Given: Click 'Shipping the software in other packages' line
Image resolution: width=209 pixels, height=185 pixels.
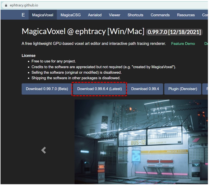Looking at the screenshot, I should coord(76,78).
